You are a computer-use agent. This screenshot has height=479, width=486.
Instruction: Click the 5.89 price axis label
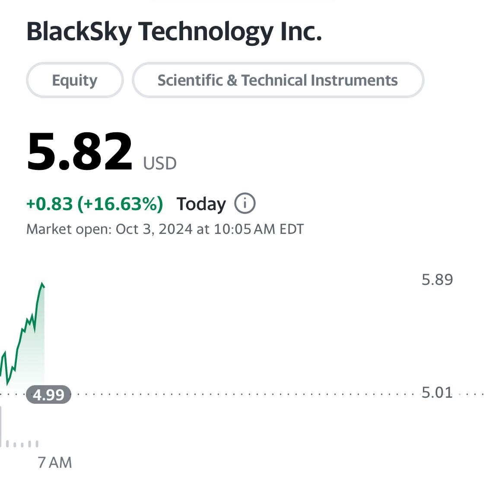[x=437, y=280]
